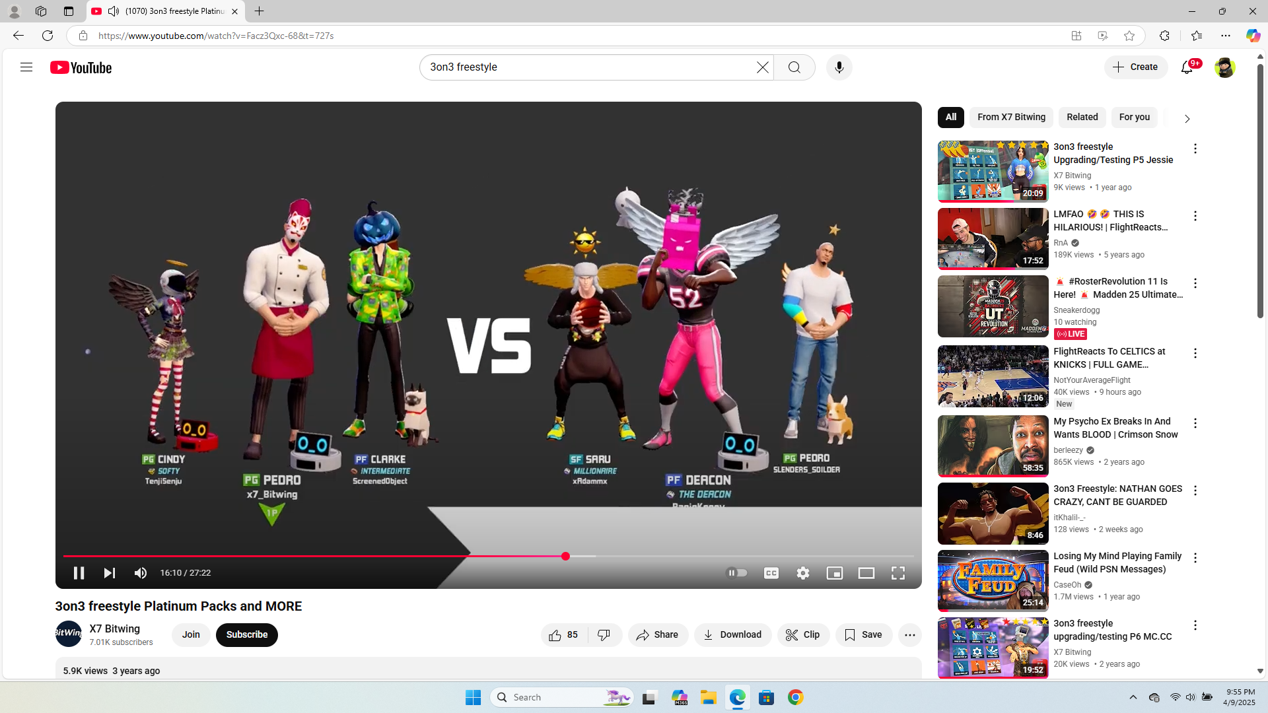This screenshot has width=1268, height=713.
Task: Open options for CELTICS at KNICKS video
Action: [1195, 354]
